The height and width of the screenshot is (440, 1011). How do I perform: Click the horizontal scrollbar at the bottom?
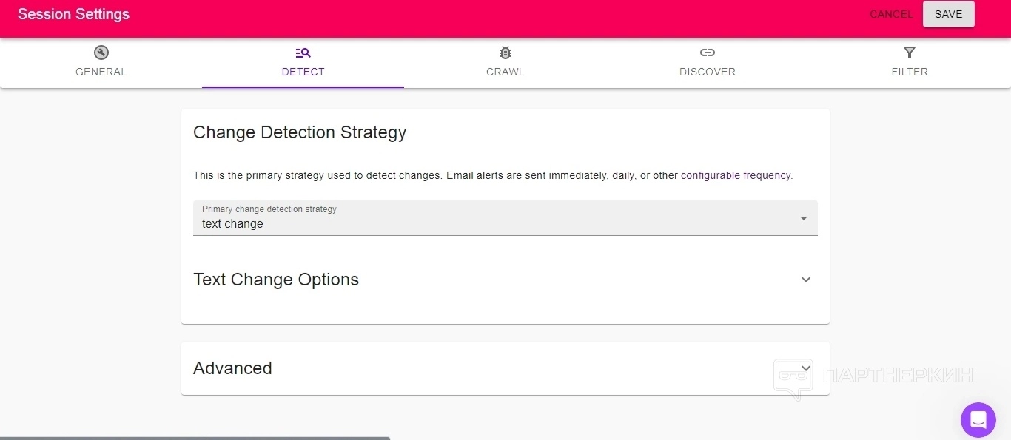click(x=195, y=438)
